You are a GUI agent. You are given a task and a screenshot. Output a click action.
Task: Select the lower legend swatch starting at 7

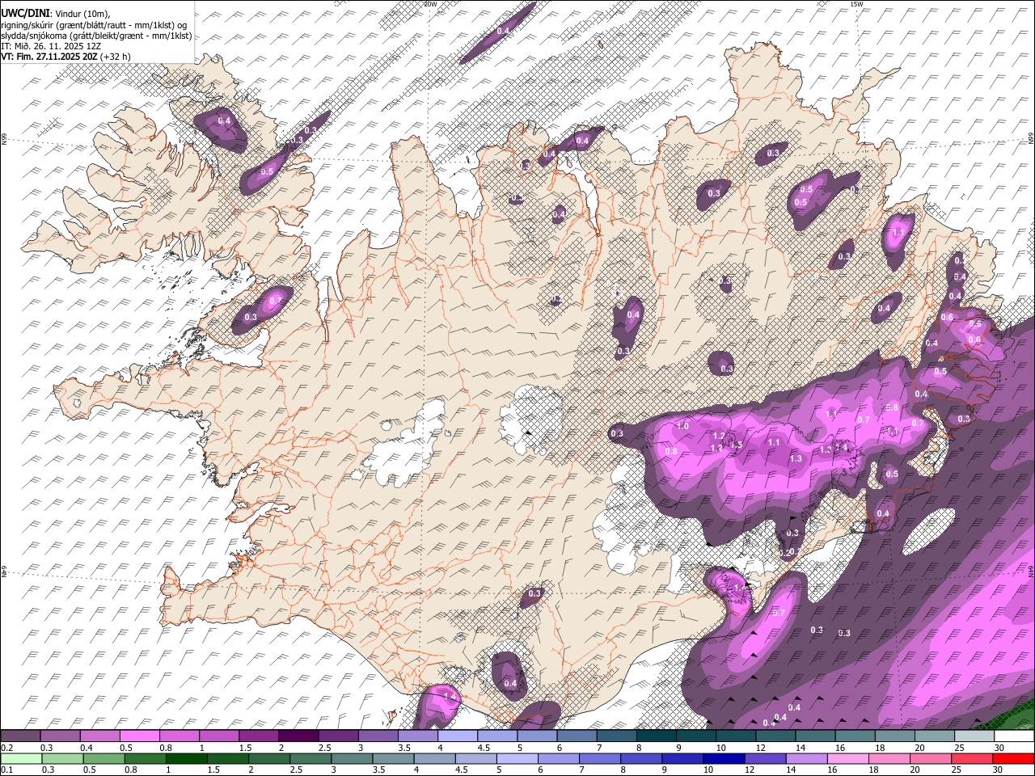[600, 758]
